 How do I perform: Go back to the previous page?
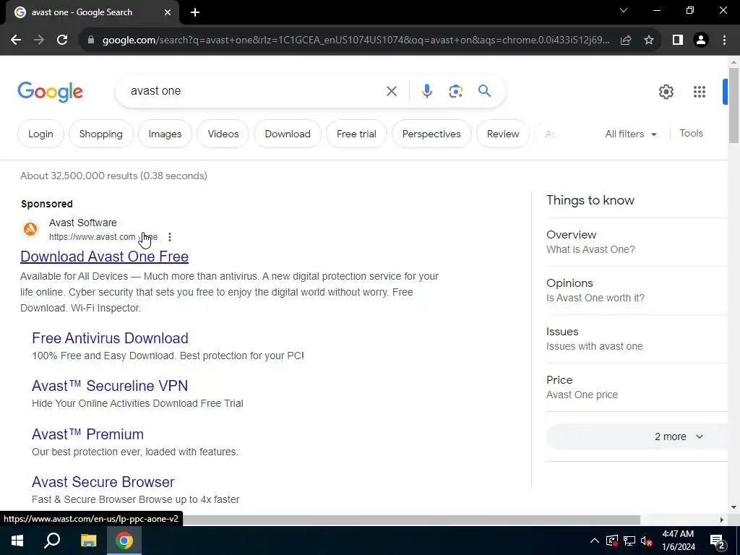[16, 40]
